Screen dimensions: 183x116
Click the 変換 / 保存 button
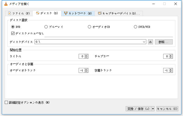pyautogui.click(x=138, y=109)
